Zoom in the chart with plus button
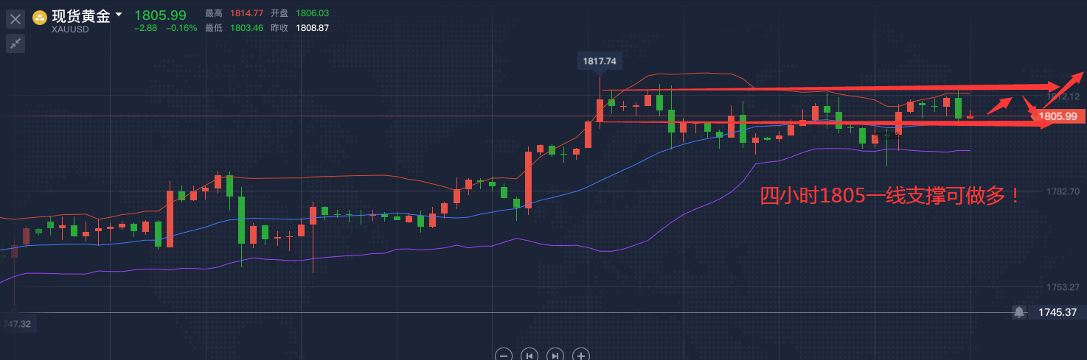Viewport: 1087px width, 360px height. click(x=581, y=355)
